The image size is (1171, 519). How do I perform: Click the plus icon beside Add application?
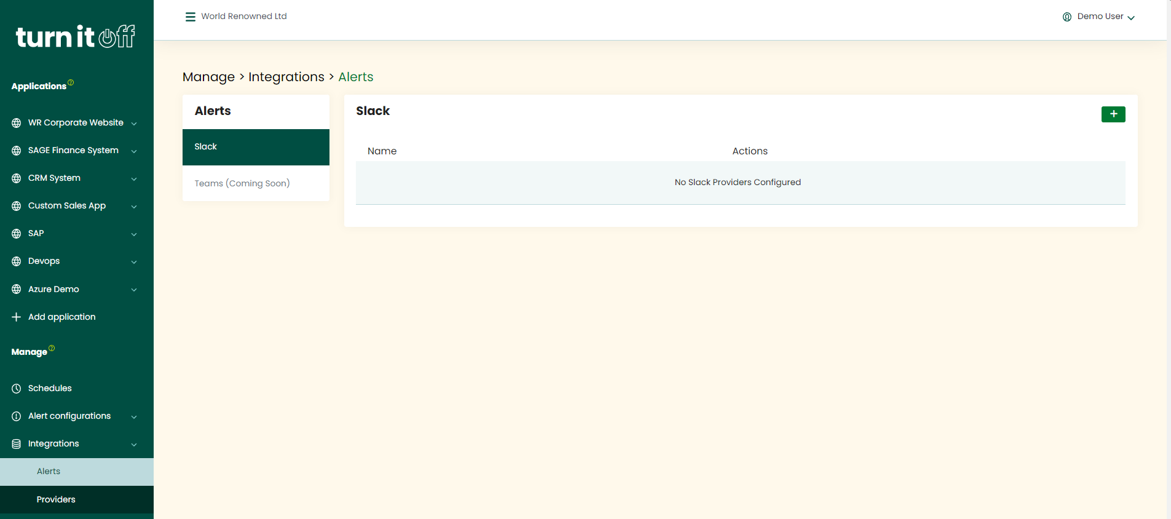point(17,317)
